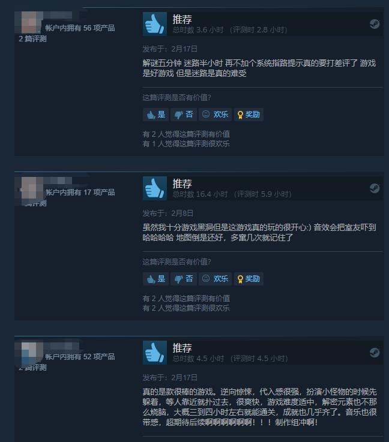Click the thumbs-up recommend icon of third review
Image resolution: width=389 pixels, height=442 pixels.
coord(155,353)
